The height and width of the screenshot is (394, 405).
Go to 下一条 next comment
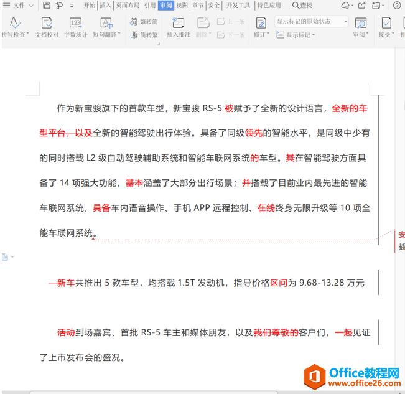(x=231, y=35)
